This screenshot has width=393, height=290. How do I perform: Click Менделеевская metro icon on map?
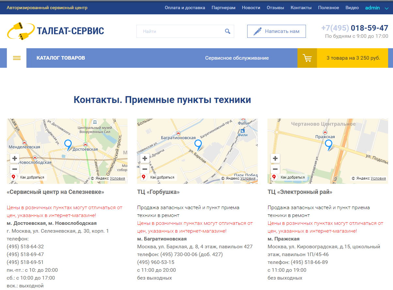click(x=24, y=142)
